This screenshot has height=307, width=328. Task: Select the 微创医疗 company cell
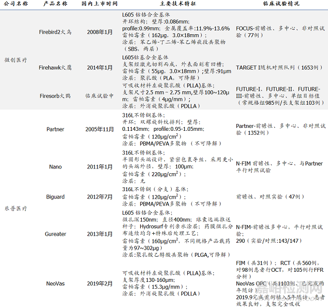pos(16,60)
